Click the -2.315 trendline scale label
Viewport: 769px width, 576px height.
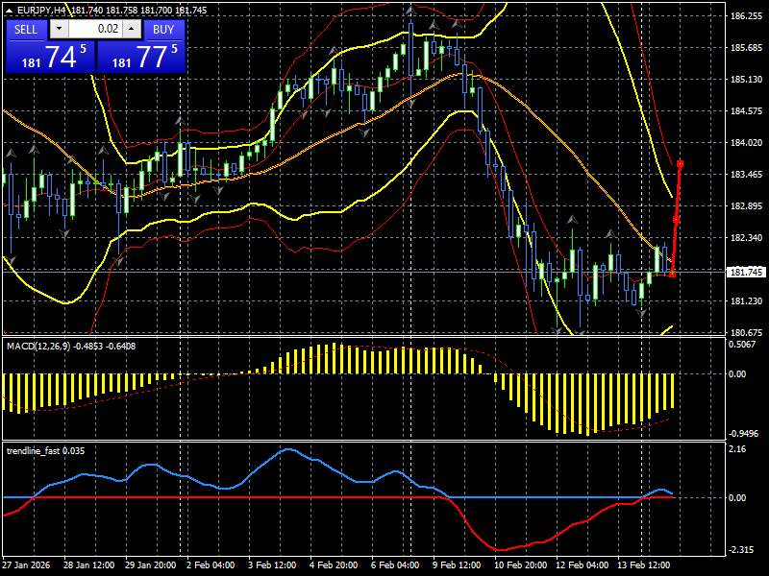point(740,549)
